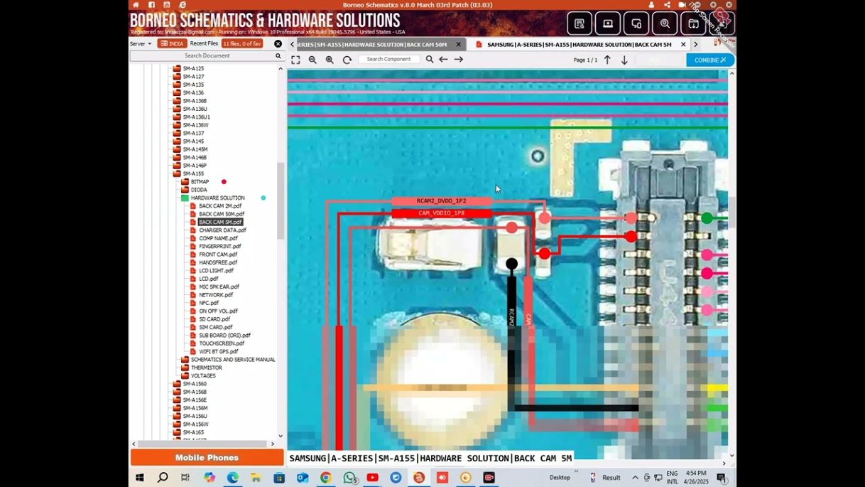The image size is (865, 487).
Task: Expand the SM-A156B folder
Action: (x=194, y=392)
